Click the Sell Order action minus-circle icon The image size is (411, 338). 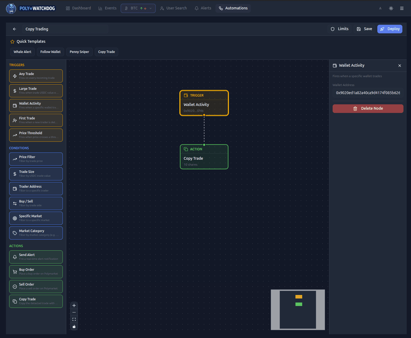(x=15, y=287)
